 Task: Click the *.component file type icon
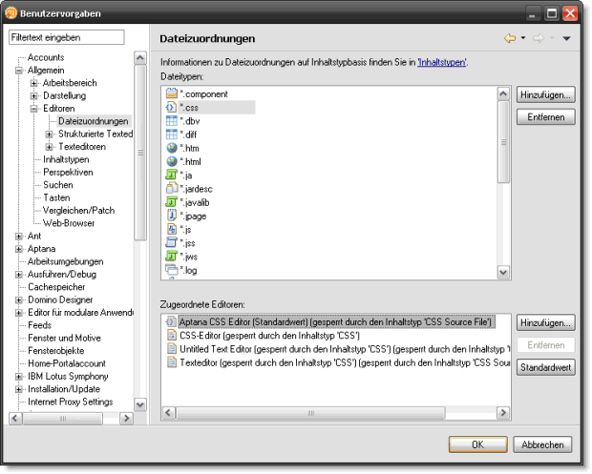click(x=172, y=93)
